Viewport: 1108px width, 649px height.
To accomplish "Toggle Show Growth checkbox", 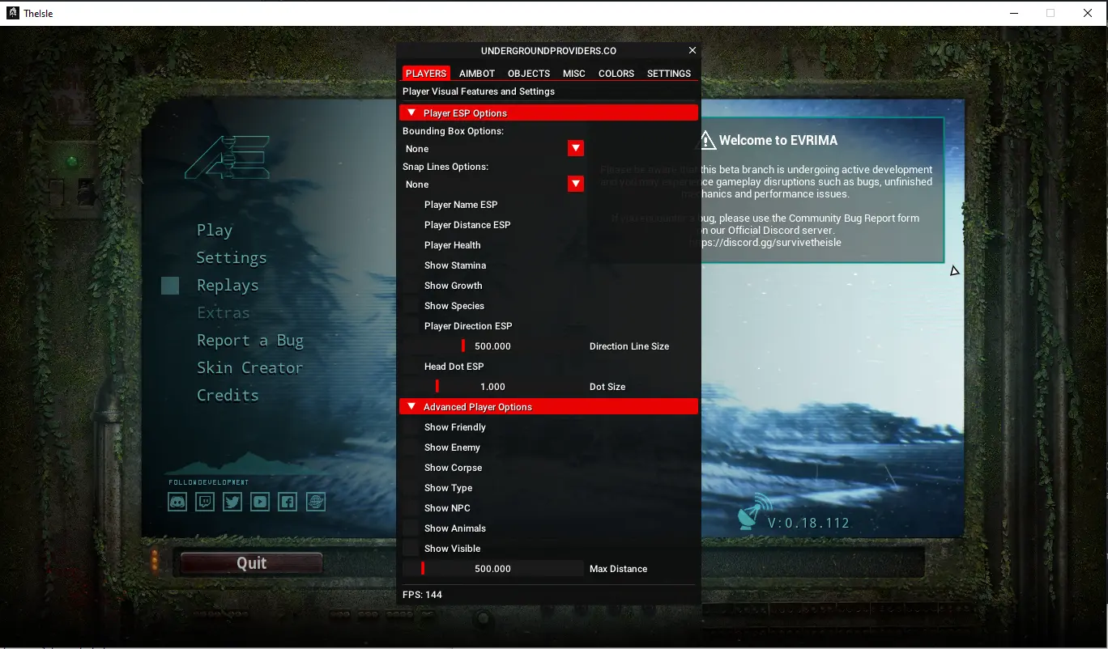I will (411, 286).
